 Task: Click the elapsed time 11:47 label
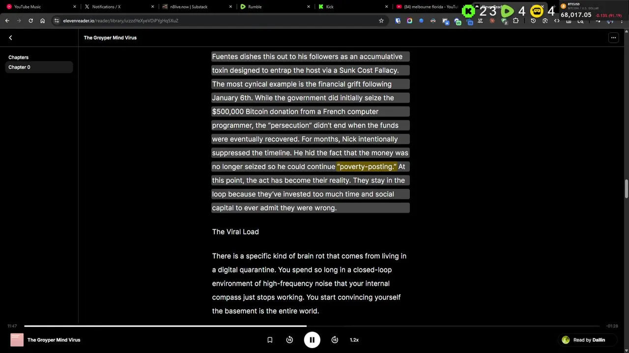tap(12, 326)
